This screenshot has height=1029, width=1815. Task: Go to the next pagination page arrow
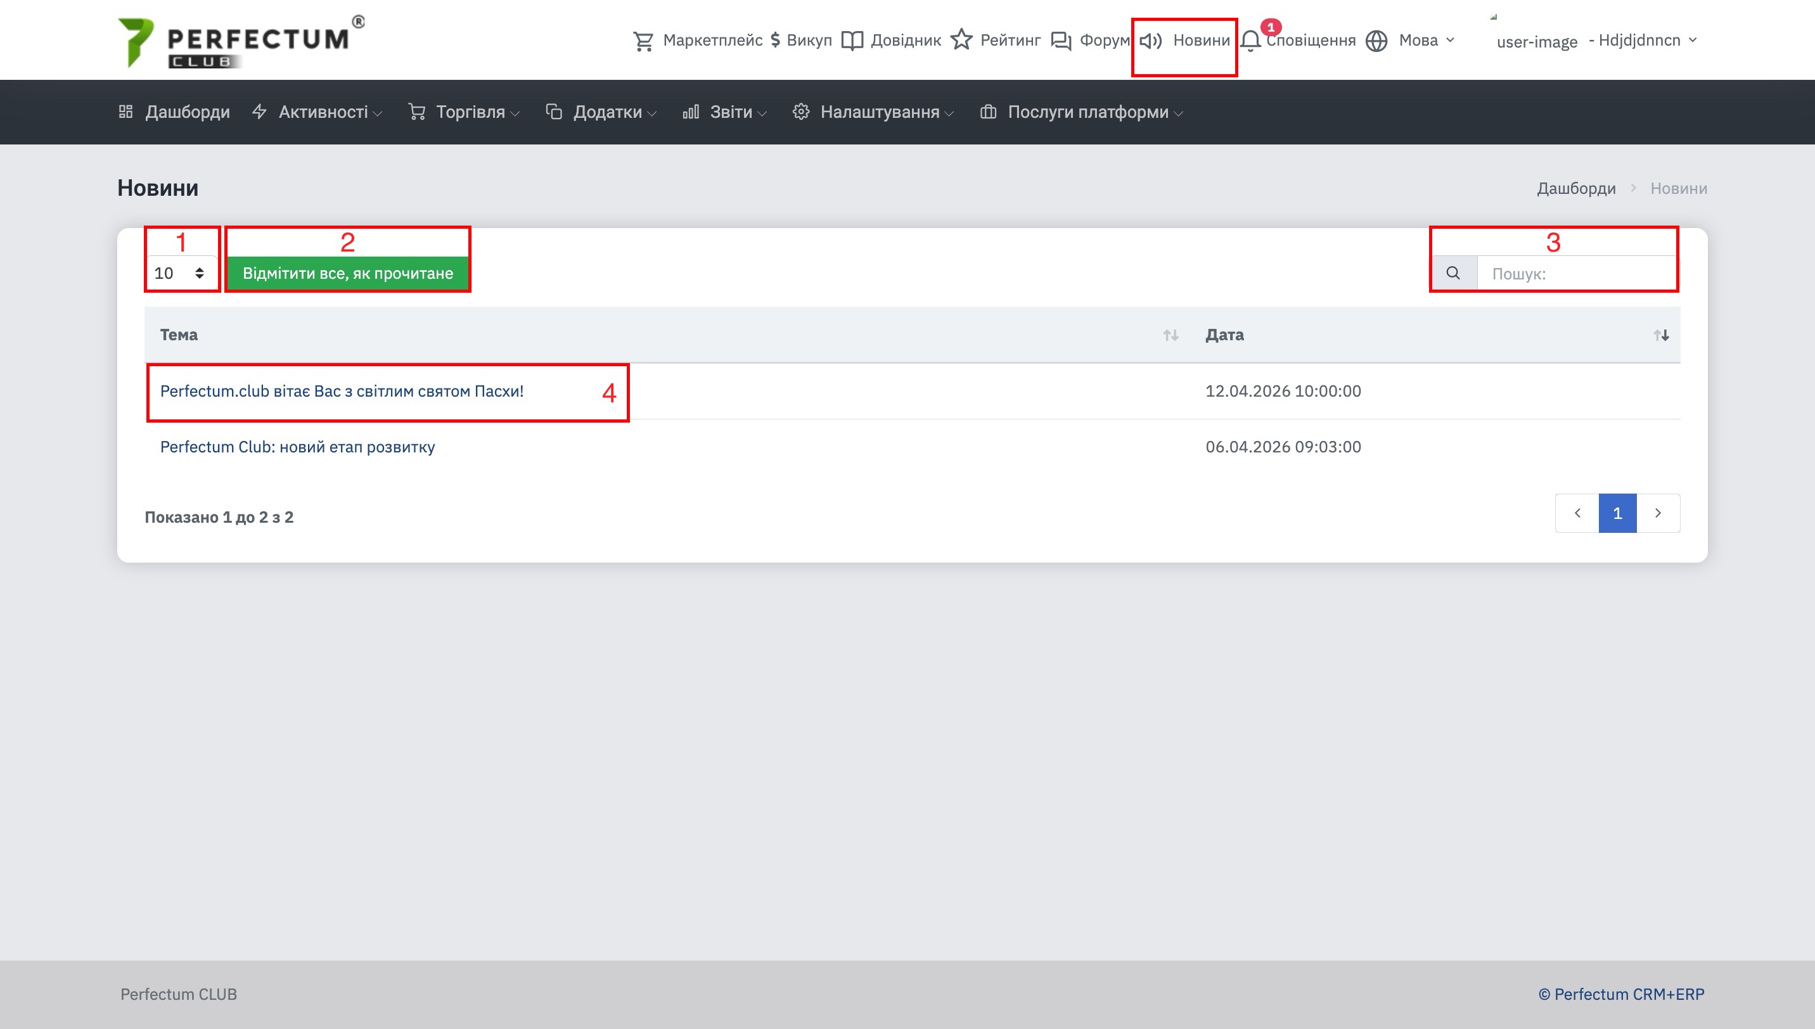pos(1657,513)
